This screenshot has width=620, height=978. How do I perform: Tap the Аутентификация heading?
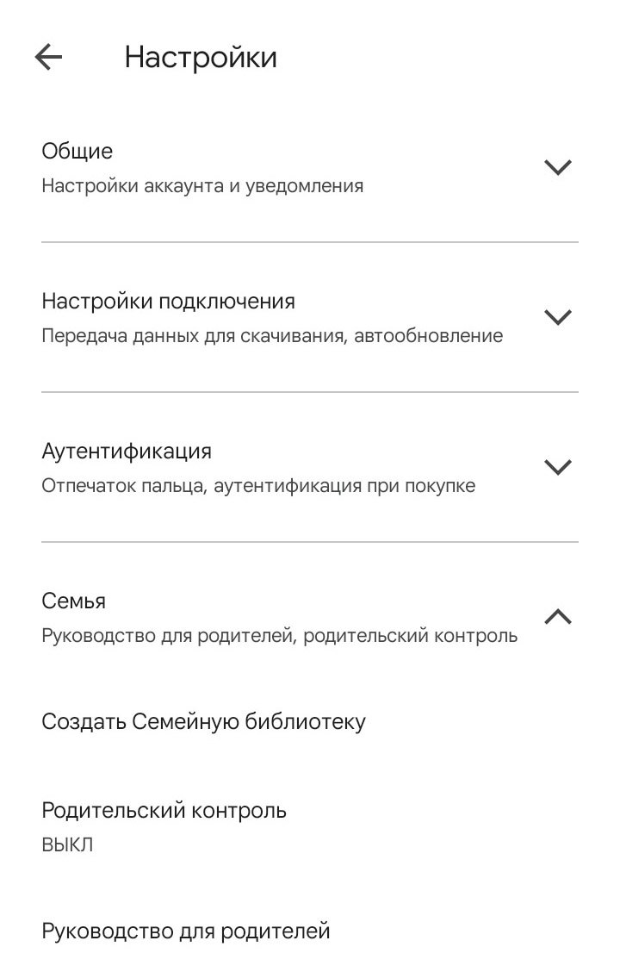[x=127, y=451]
